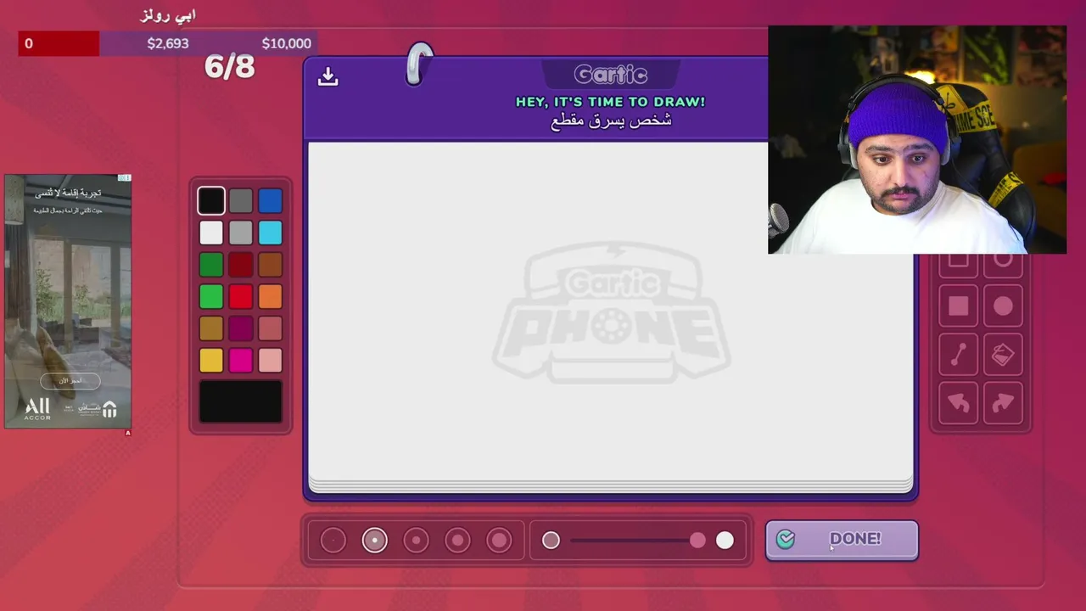Click the $10,000 goal amount
Screen dimensions: 1086x611
point(287,43)
